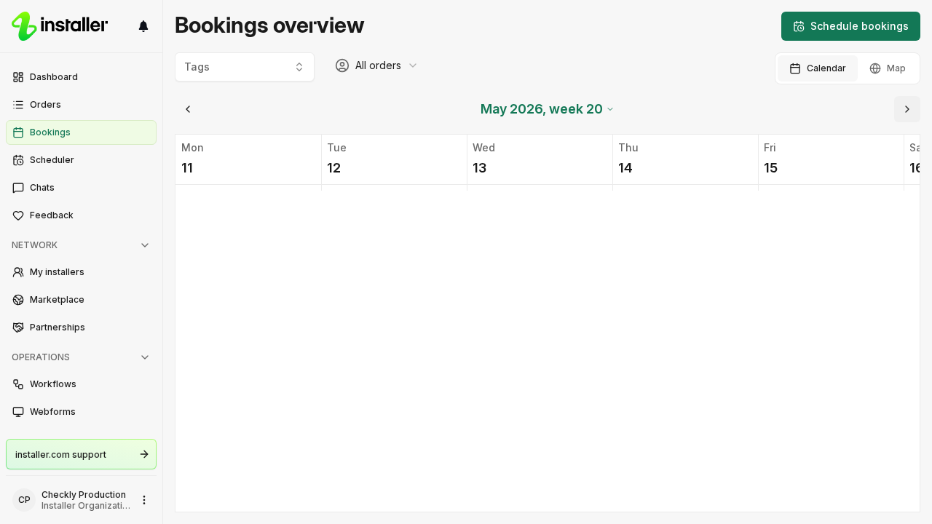Screen dimensions: 932x524
Task: Click the installer logo
Action: click(x=60, y=26)
